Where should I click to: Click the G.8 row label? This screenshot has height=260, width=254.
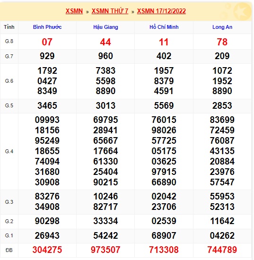9,41
